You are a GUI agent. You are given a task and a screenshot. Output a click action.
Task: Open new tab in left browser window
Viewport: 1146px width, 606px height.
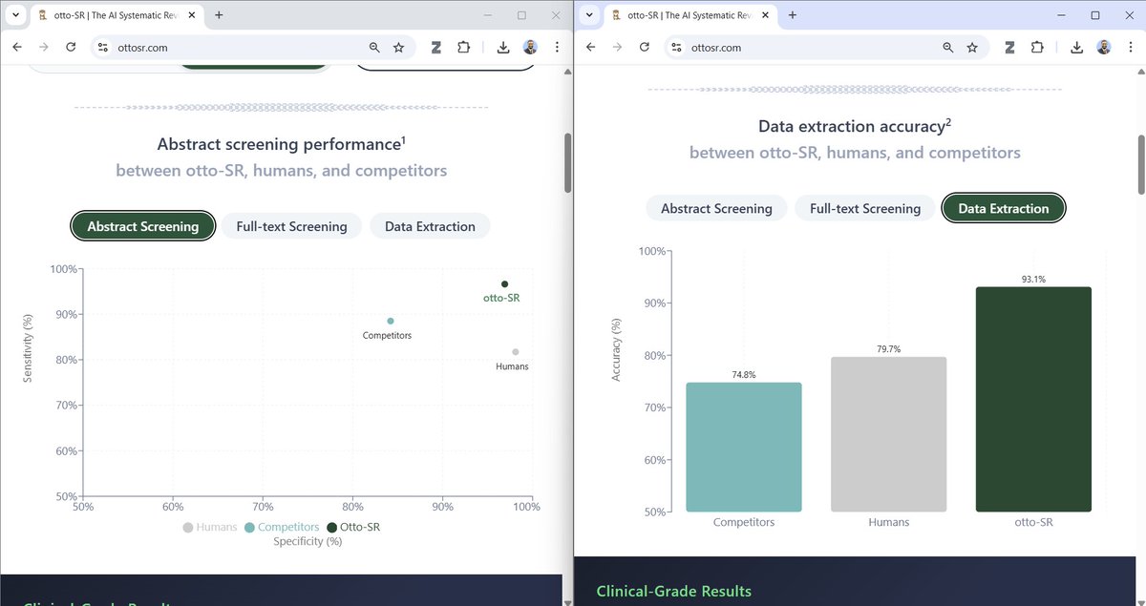click(219, 15)
